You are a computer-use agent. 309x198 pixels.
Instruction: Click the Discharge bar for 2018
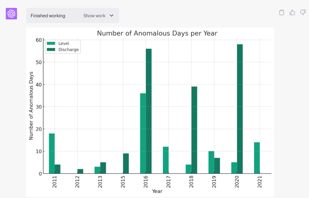pos(194,130)
